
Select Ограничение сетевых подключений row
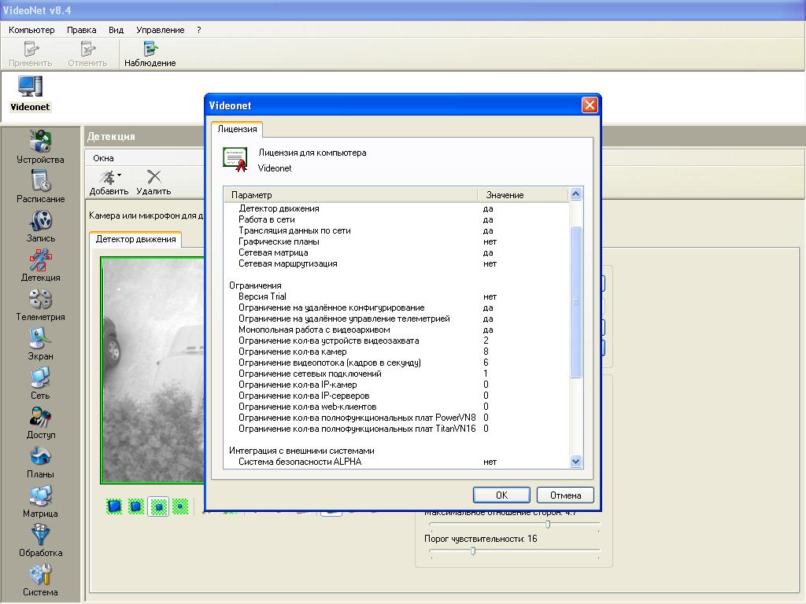397,374
